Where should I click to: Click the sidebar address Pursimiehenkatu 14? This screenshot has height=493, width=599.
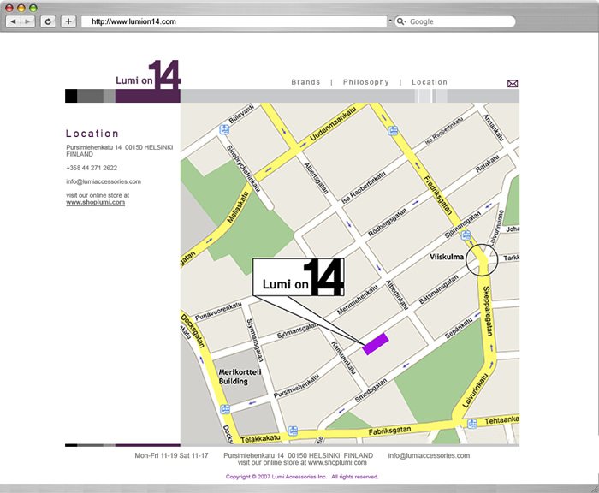coord(120,151)
